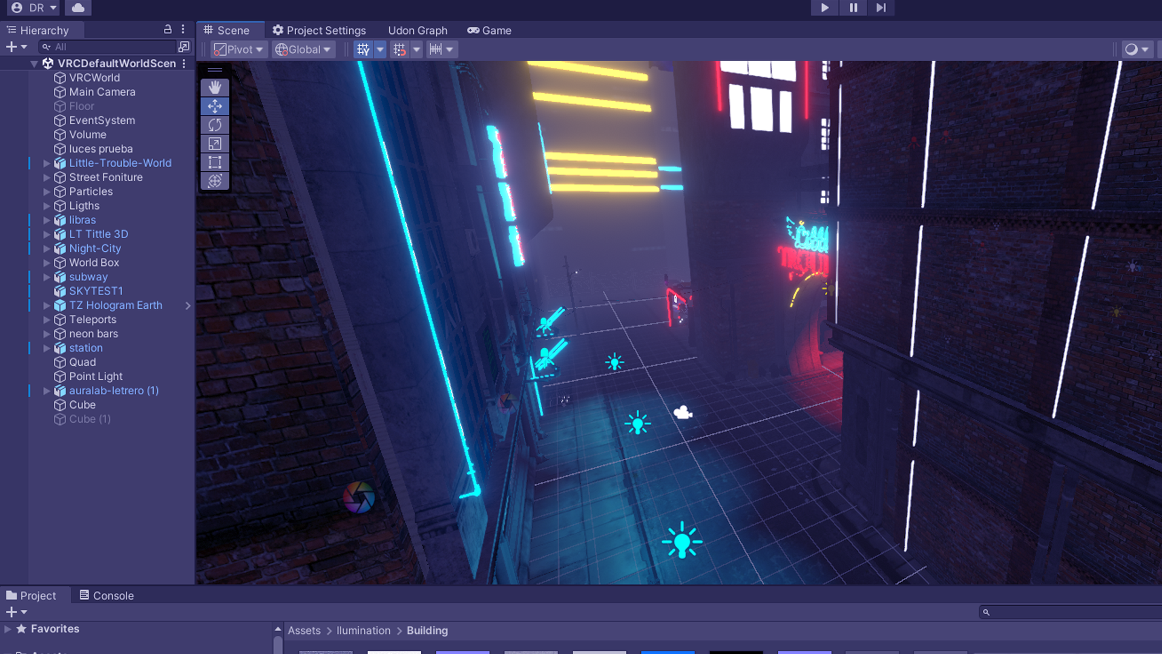Open the Pivot mode dropdown
Viewport: 1162px width, 654px height.
pos(239,50)
